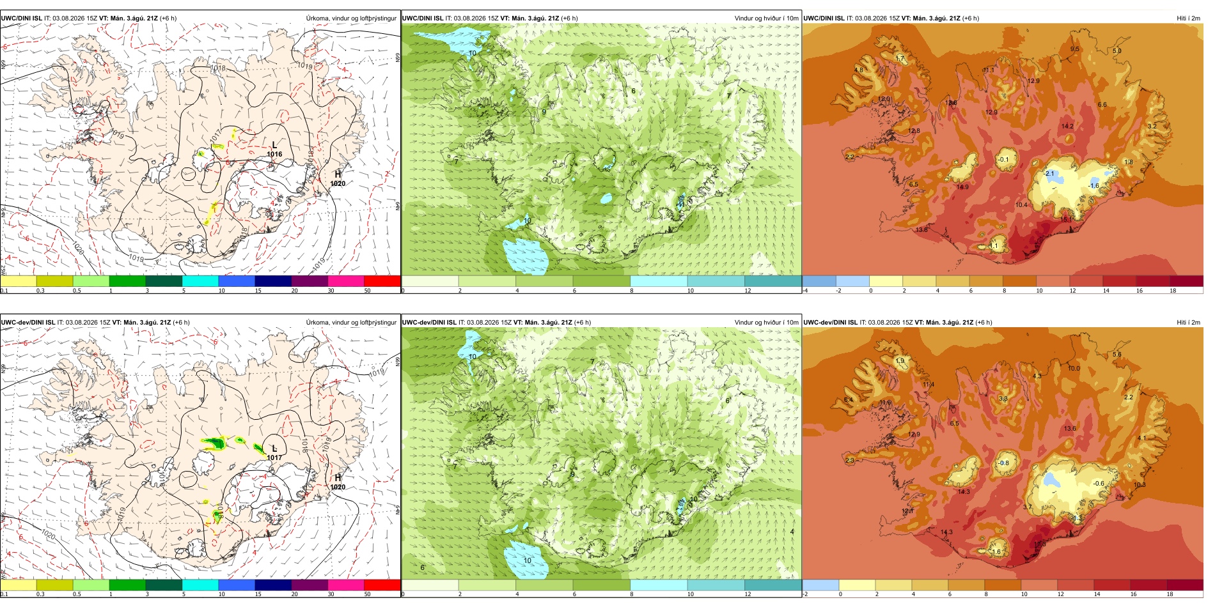Click the dark red 18 degree swatch in the UWC-dev temperature legend
1215x607 pixels.
pyautogui.click(x=1186, y=585)
